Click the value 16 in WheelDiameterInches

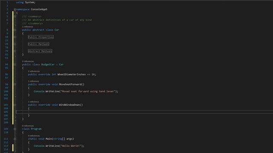coord(93,74)
